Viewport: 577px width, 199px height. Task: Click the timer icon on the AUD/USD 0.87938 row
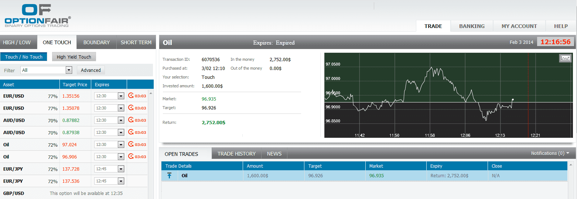point(131,132)
